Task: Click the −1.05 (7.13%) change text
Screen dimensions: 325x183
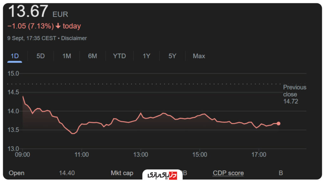Action: coord(30,26)
